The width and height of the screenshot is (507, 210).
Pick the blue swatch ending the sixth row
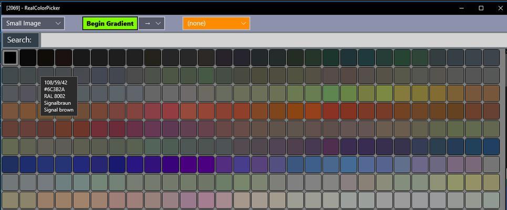pyautogui.click(x=491, y=146)
